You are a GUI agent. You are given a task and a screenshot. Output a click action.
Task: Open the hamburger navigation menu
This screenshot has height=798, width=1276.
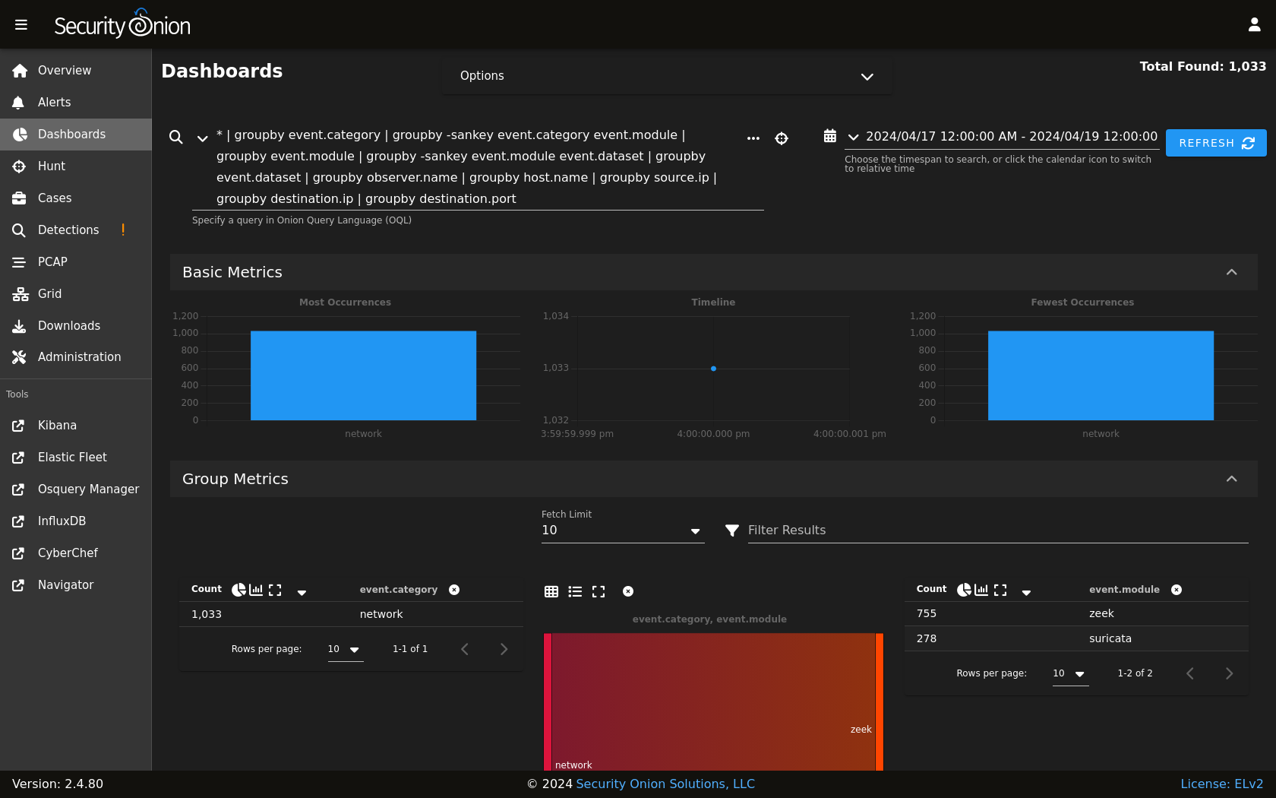click(21, 25)
